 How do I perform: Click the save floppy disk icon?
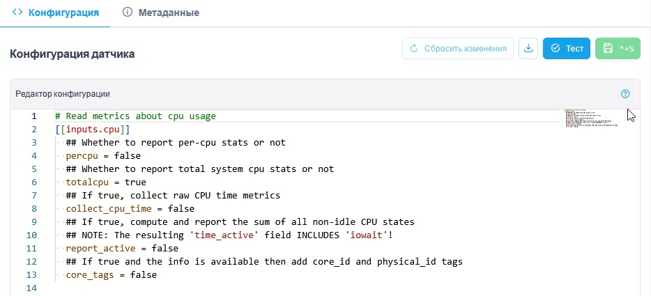[x=608, y=49]
